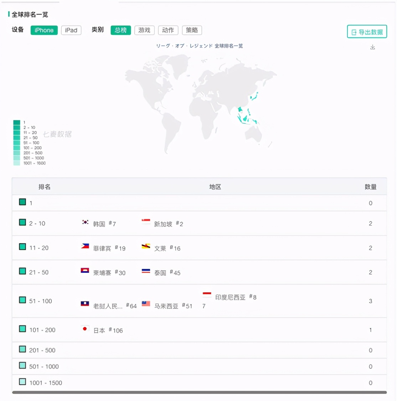Click the 数量 column header

(370, 187)
